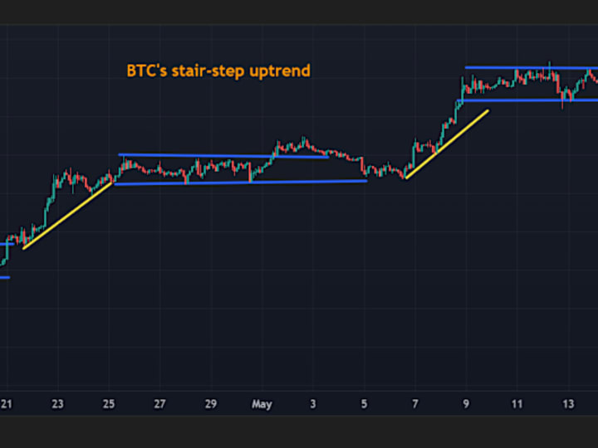Viewport: 598px width, 448px height.
Task: Click the "BTC's stair-step uptrend" annotation text
Action: point(218,71)
